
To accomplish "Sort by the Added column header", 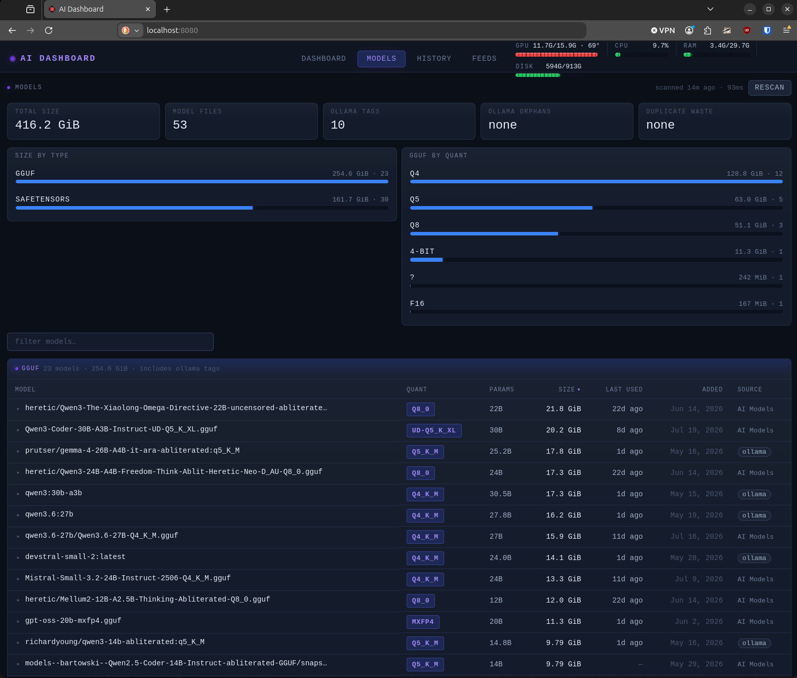I will tap(712, 389).
